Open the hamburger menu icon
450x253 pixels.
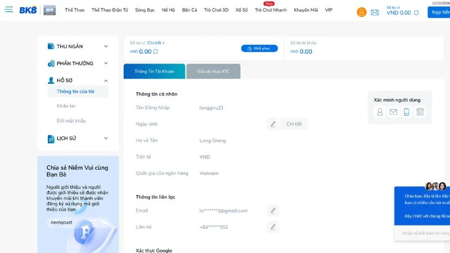pos(8,10)
